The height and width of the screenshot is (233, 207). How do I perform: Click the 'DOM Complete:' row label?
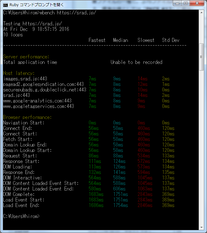(19, 194)
